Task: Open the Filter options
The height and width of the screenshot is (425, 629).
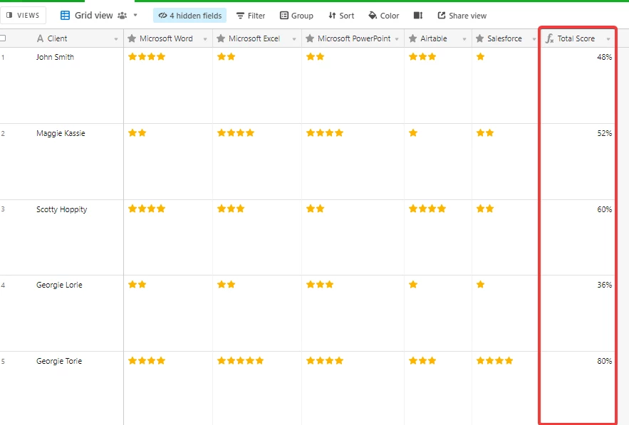Action: pos(251,16)
